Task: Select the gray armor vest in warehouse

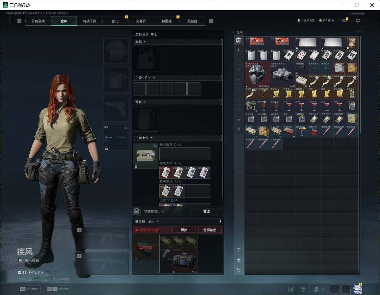Action: [283, 74]
